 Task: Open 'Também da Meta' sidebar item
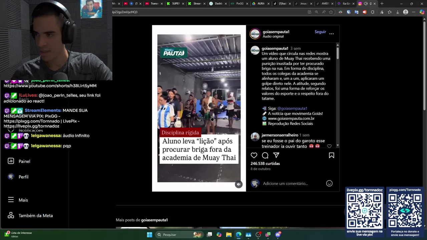point(30,216)
